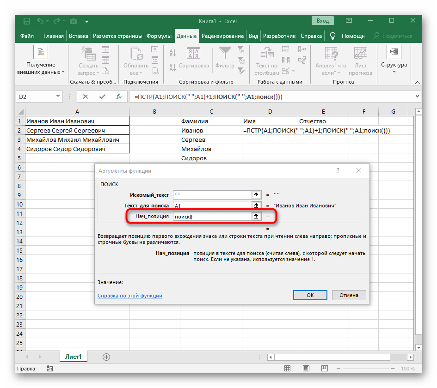Open the Справка по этой функции link
The image size is (437, 388).
point(130,296)
